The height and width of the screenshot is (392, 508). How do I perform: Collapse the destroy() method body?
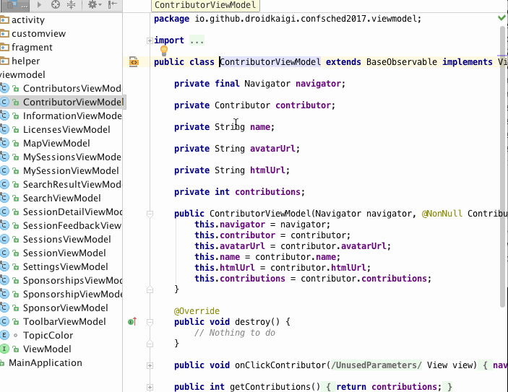[150, 322]
